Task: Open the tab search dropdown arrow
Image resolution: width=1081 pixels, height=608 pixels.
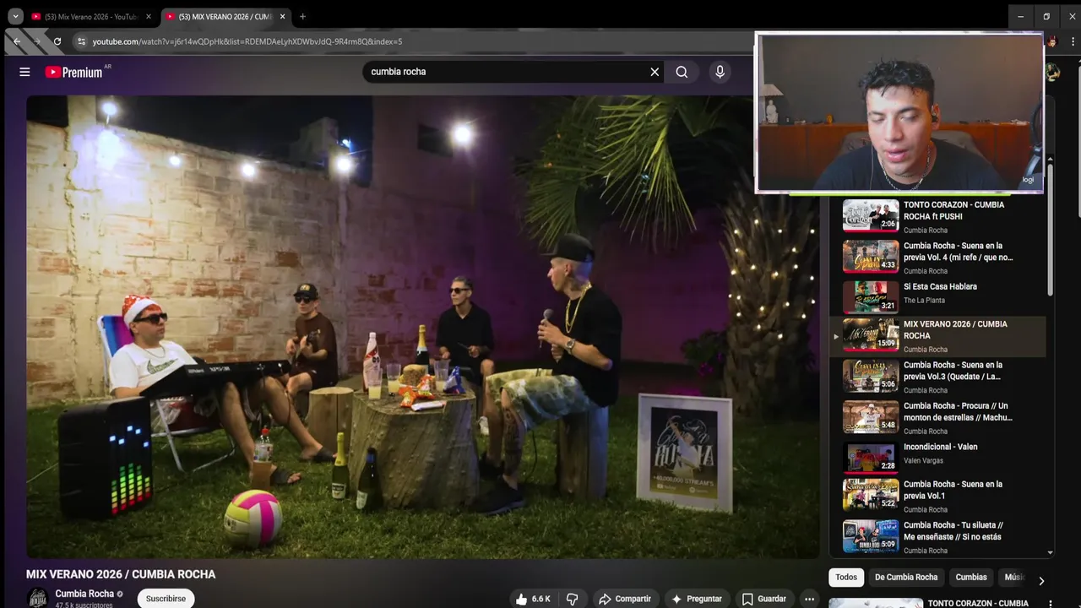Action: (x=15, y=16)
